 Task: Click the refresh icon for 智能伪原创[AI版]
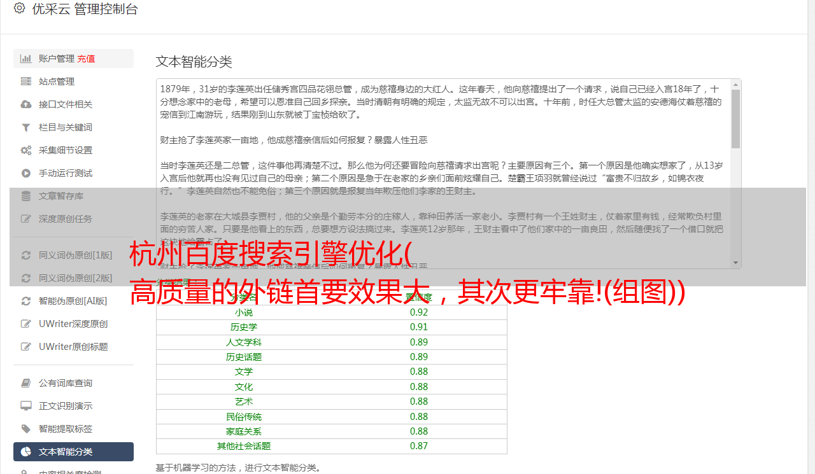point(26,301)
